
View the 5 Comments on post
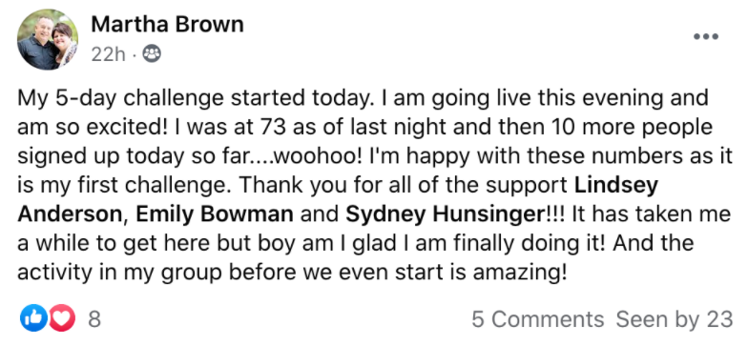pos(538,318)
